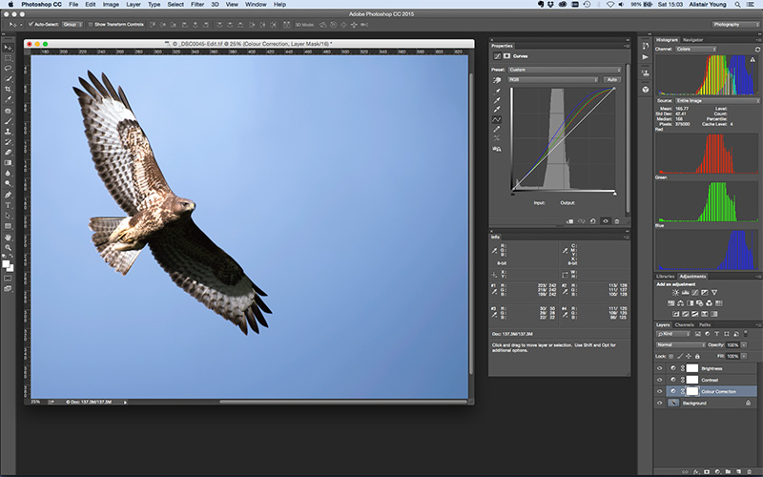The width and height of the screenshot is (763, 477).
Task: Pick the white point eyedropper in Curves
Action: [x=497, y=110]
